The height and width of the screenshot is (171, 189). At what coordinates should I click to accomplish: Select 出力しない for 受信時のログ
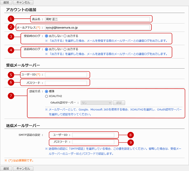pos(47,36)
